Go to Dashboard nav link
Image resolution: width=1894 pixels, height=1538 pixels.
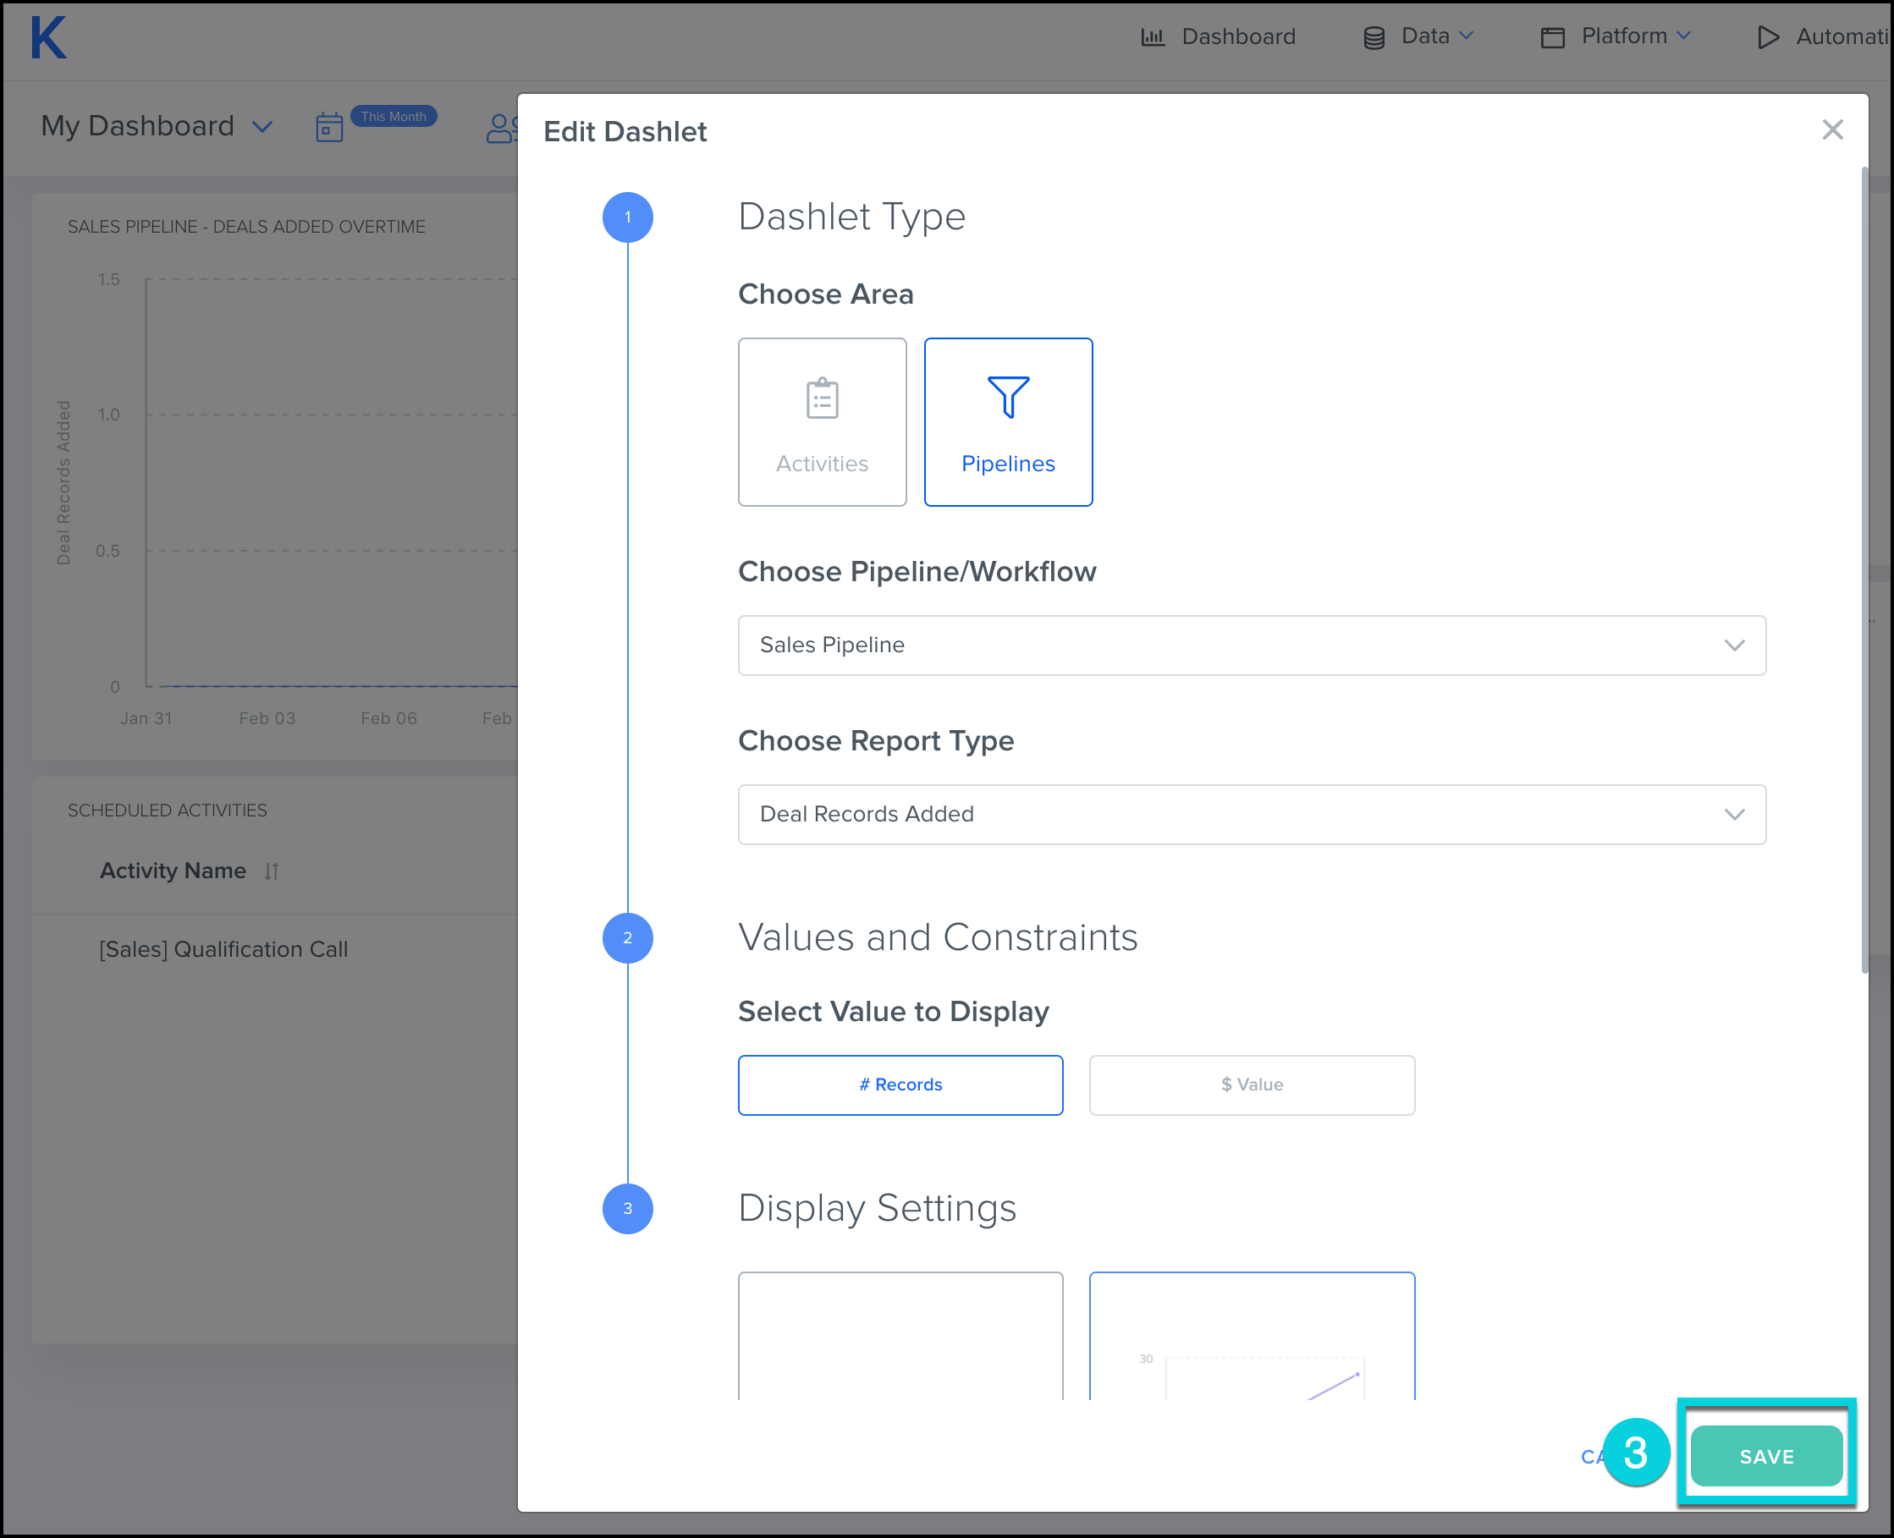pyautogui.click(x=1219, y=36)
